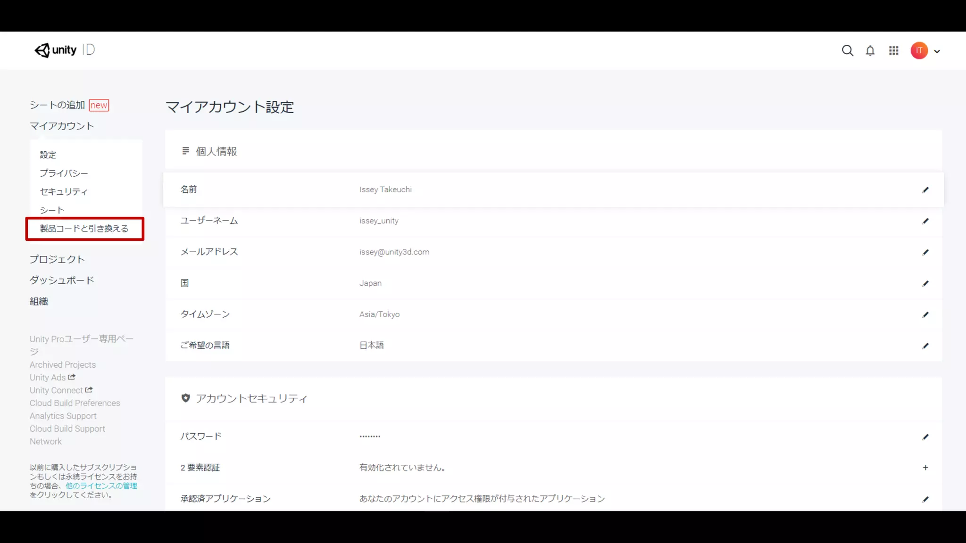This screenshot has width=966, height=543.
Task: Edit the username pencil icon
Action: pyautogui.click(x=925, y=221)
